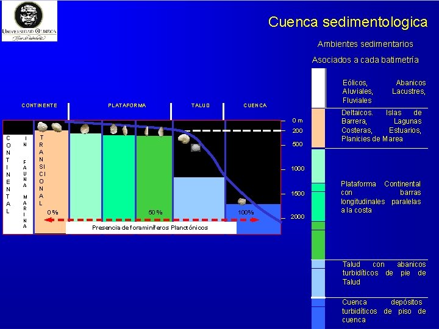
Task: Click the pale mint legend swatch
Action: pos(318,166)
